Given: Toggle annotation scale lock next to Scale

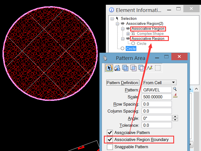Looking at the screenshot, I should click(175, 96).
